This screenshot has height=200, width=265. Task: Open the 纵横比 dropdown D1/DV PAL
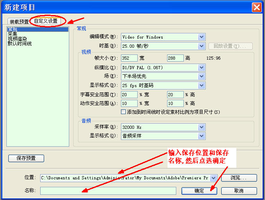(163, 68)
